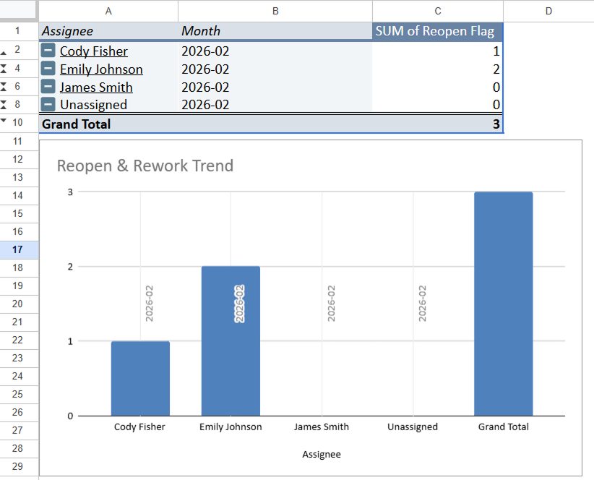Click the chart title Reopen & Rework Trend
The height and width of the screenshot is (480, 594).
(x=145, y=166)
